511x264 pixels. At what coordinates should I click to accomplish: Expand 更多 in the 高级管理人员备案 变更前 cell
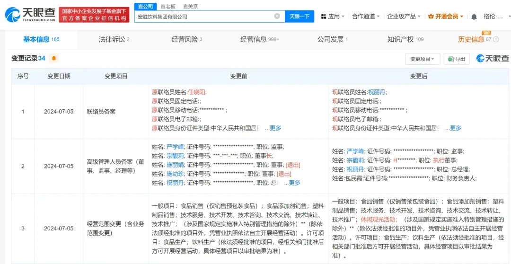point(295,183)
